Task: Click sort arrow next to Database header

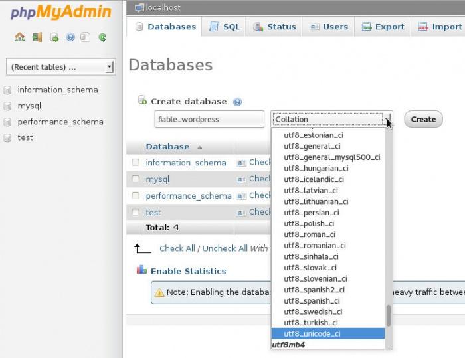Action: (200, 147)
